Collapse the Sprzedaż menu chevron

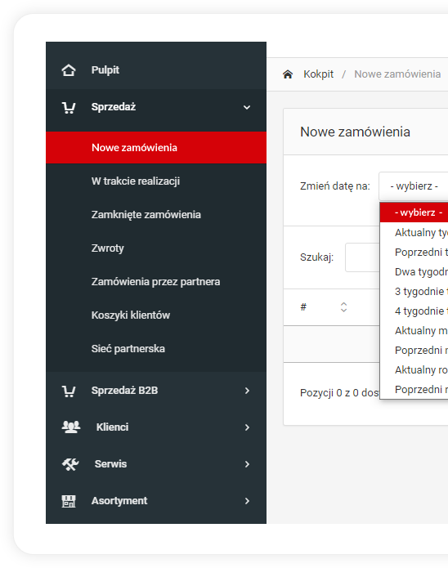[x=247, y=107]
